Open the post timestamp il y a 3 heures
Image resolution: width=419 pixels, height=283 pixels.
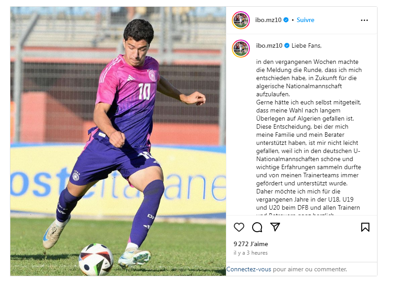pyautogui.click(x=250, y=252)
